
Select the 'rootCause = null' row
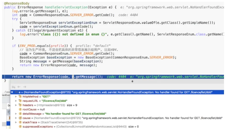117,110
